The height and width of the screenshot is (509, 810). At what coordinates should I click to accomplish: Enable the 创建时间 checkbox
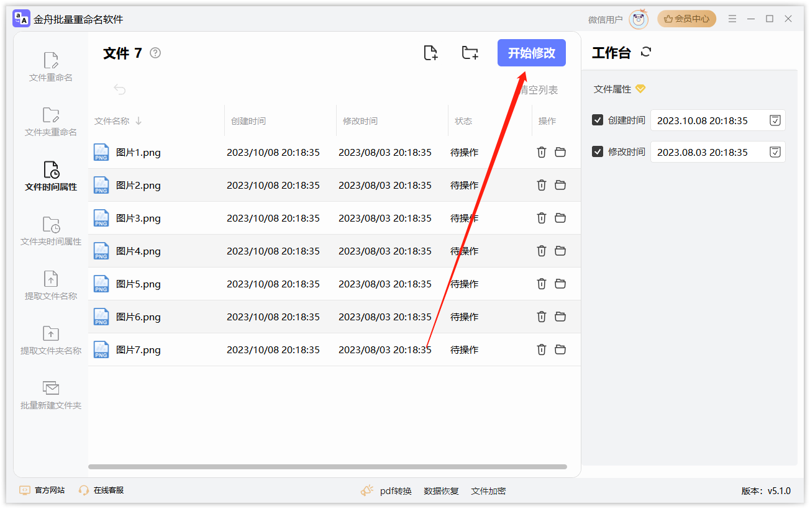coord(598,120)
